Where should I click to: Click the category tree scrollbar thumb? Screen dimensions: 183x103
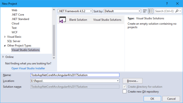(x=54, y=40)
